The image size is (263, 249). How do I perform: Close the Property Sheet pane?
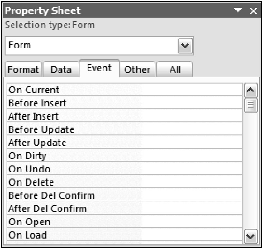(x=253, y=11)
